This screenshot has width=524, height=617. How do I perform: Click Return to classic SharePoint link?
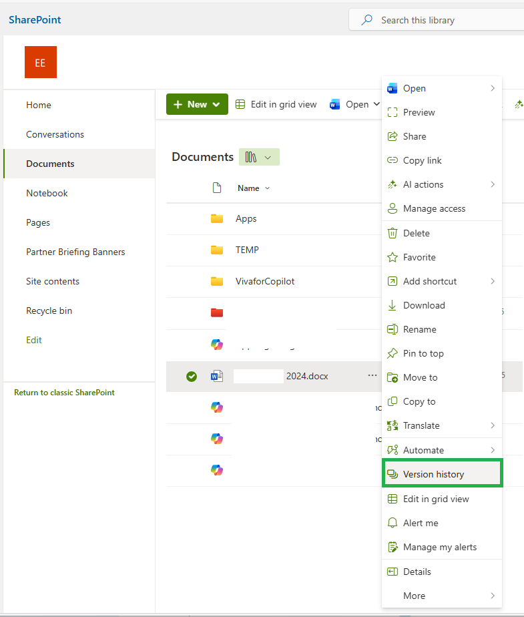[64, 393]
